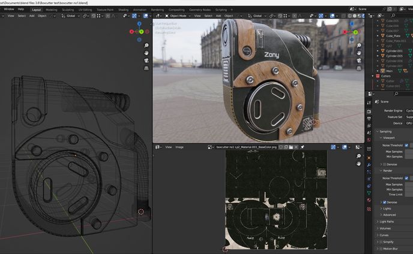Open View menu in image editor header
The height and width of the screenshot is (254, 413).
pyautogui.click(x=169, y=147)
